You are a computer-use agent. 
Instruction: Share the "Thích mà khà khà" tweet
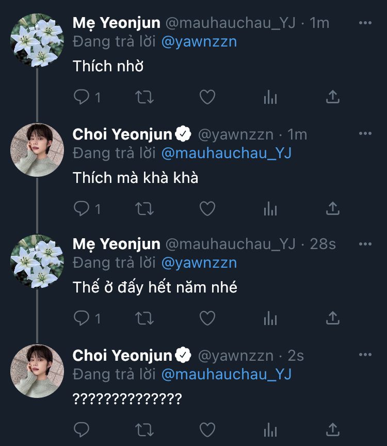click(333, 208)
